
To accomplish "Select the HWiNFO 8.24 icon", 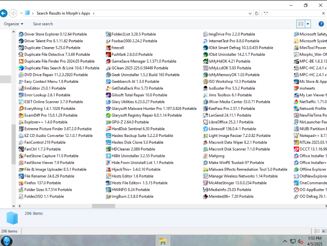I will (108, 190).
